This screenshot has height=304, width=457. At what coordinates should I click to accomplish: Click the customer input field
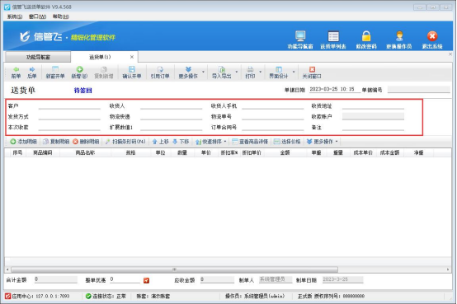pyautogui.click(x=69, y=106)
